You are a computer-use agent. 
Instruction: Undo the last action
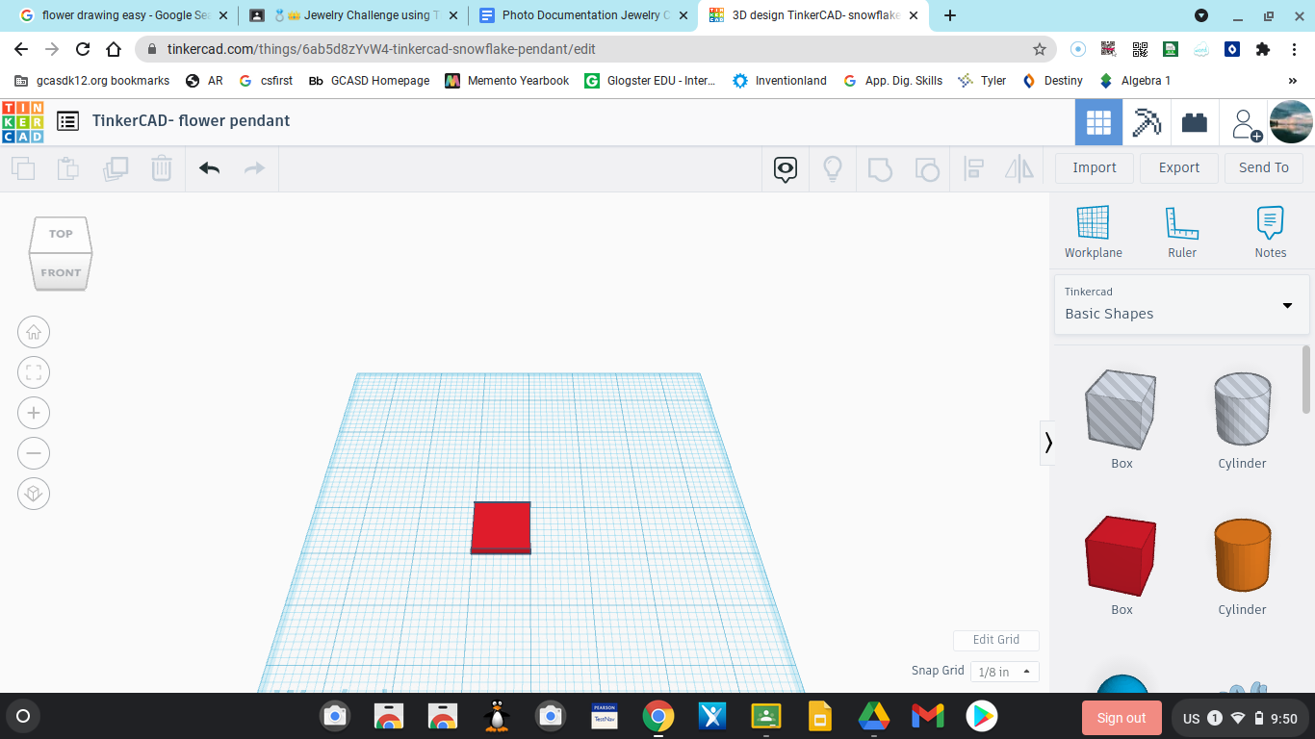pyautogui.click(x=210, y=167)
